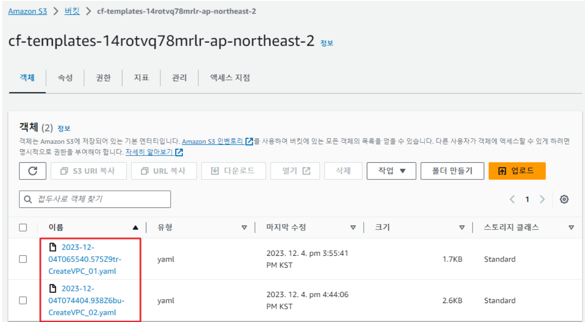Switch to the 속성 tab
This screenshot has height=322, width=585.
pos(65,78)
